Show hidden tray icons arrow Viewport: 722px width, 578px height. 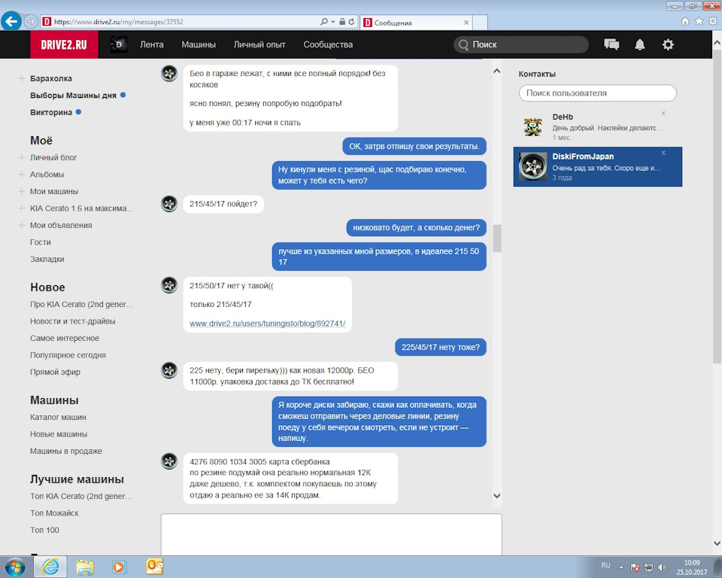point(621,567)
